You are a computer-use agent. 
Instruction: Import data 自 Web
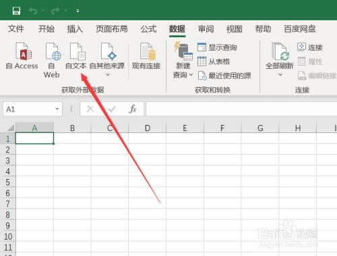click(x=52, y=60)
